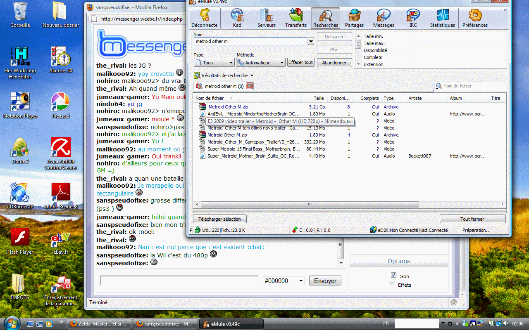The image size is (529, 330).
Task: Select the Nouveau dossier desktop folder
Action: click(61, 15)
